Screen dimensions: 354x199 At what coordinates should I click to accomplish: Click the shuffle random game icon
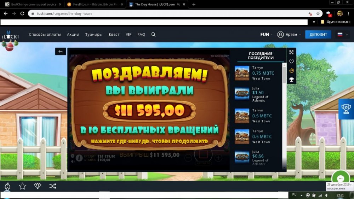[53, 186]
